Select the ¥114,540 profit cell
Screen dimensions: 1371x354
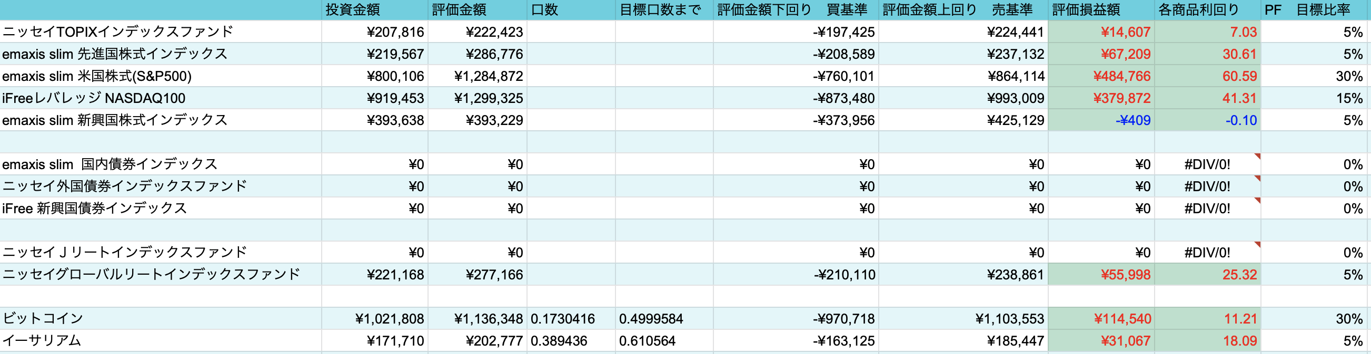tap(1101, 318)
